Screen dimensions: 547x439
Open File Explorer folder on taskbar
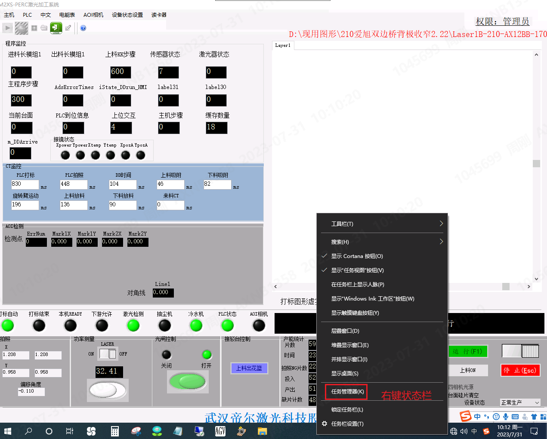(x=262, y=431)
